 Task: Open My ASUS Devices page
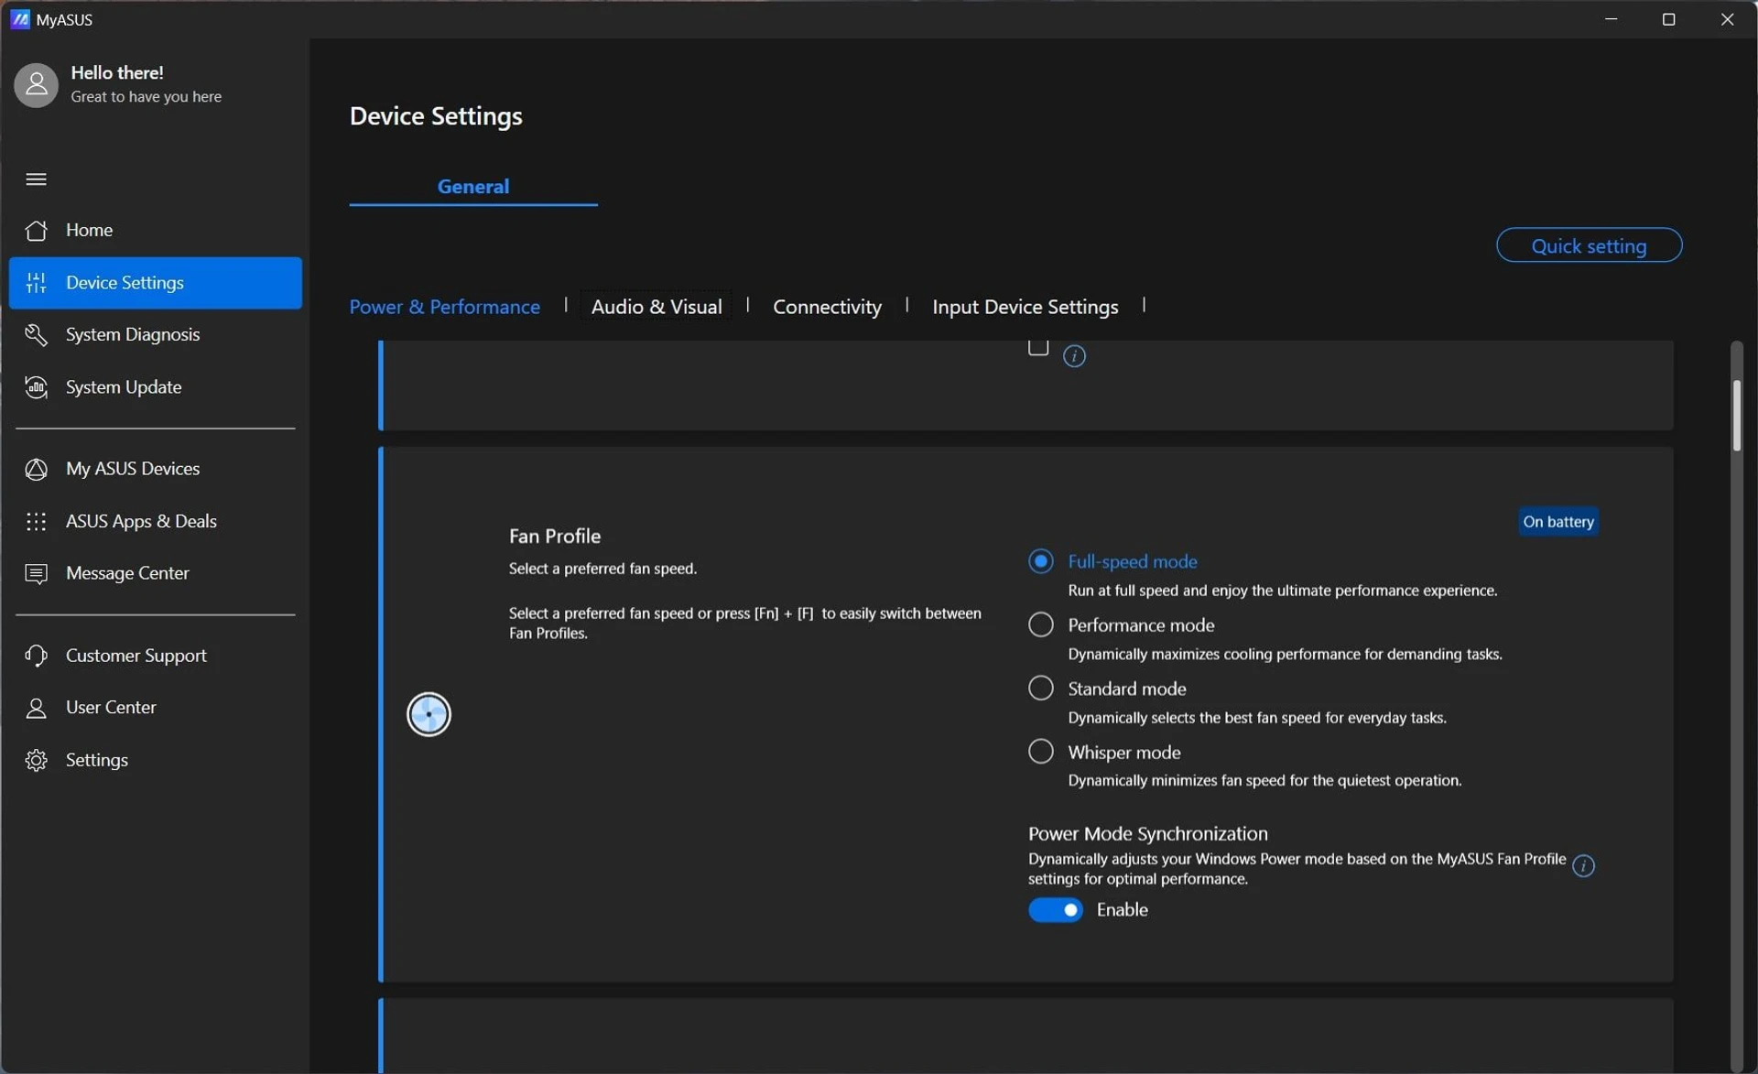coord(155,470)
